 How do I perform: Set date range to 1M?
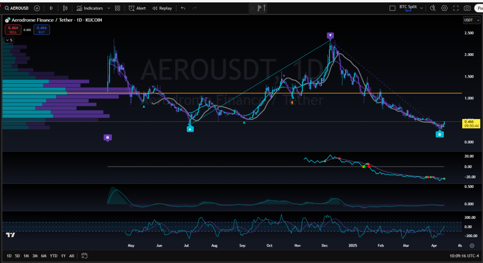click(x=26, y=255)
